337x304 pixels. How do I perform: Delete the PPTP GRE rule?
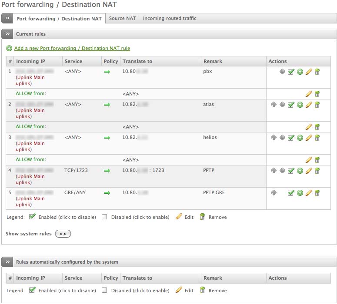click(x=317, y=193)
